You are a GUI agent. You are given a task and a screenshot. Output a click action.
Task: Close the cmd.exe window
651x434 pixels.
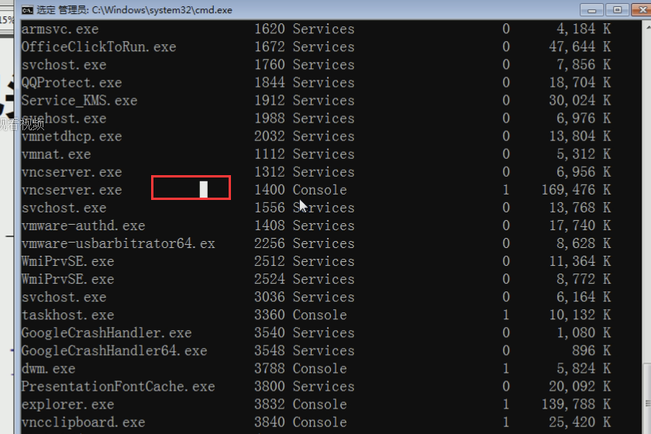coord(642,9)
